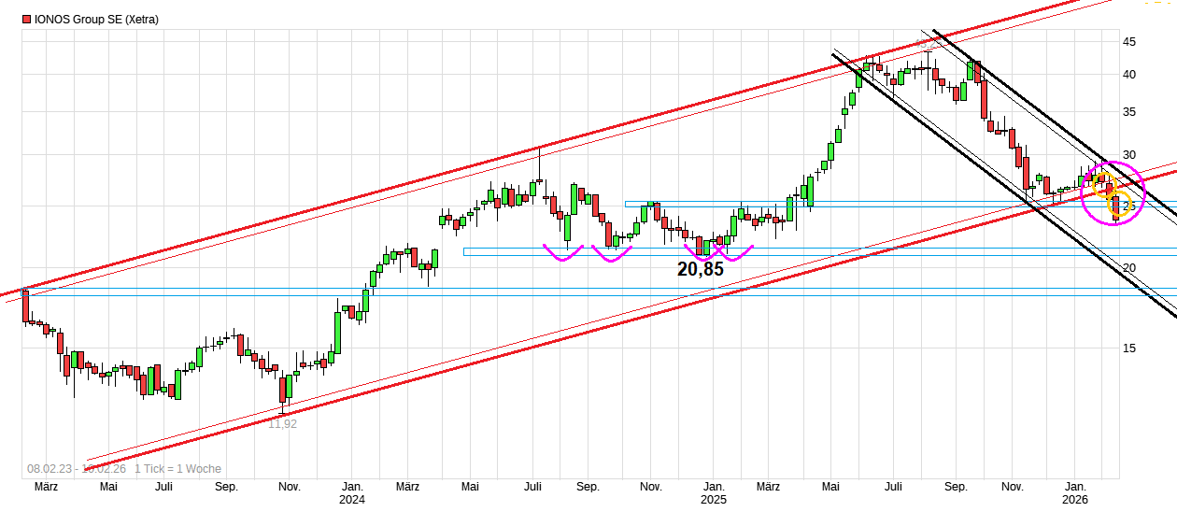Click the first red candle at chart start

pos(25,306)
